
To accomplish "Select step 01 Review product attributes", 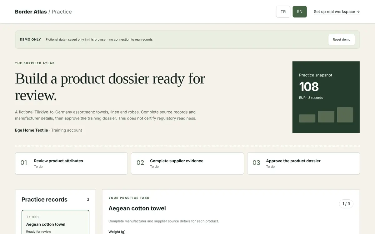I will pyautogui.click(x=71, y=163).
